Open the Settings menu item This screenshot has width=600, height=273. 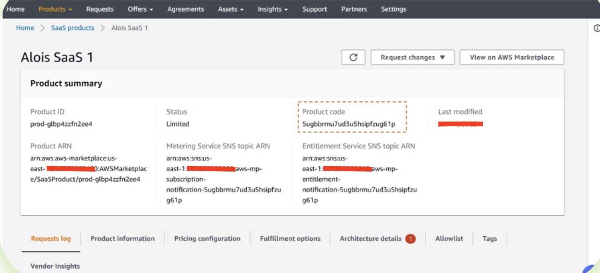pyautogui.click(x=393, y=9)
